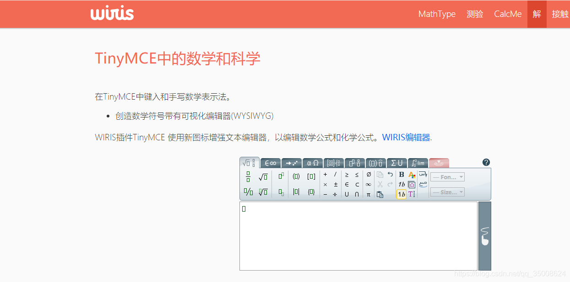Viewport: 570px width, 282px height.
Task: Toggle right-to-left Arabic writing mode
Action: coord(423,175)
